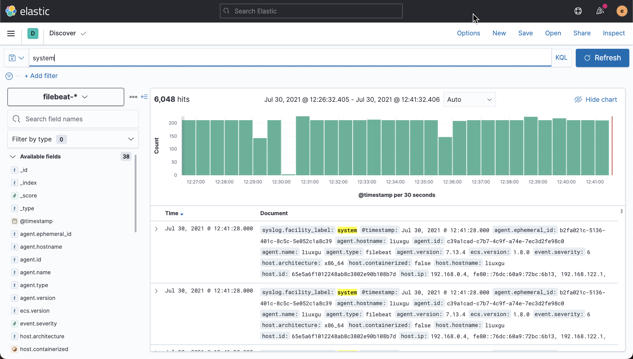
Task: Add a new filter
Action: coord(41,76)
